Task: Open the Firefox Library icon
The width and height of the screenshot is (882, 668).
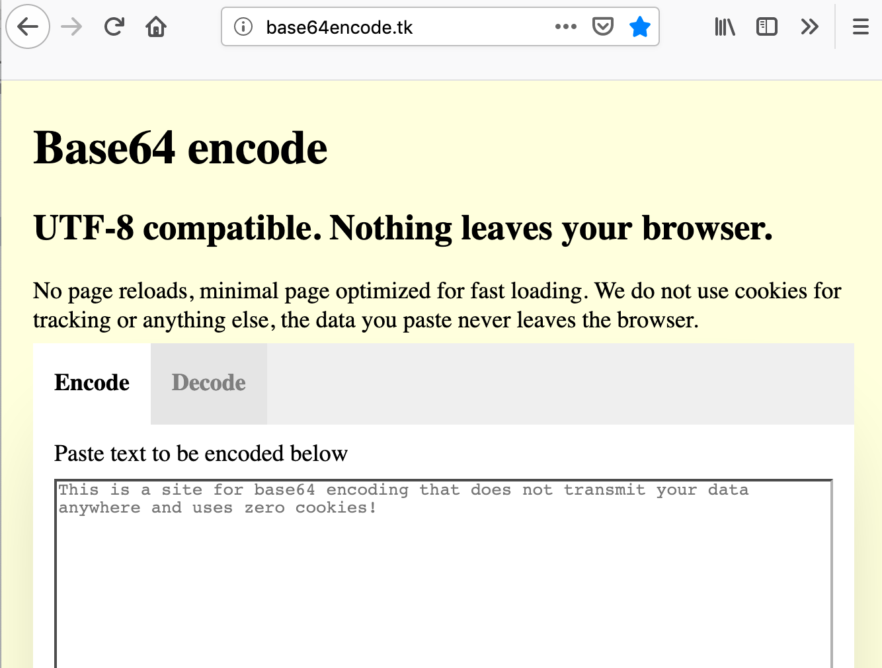Action: 725,26
